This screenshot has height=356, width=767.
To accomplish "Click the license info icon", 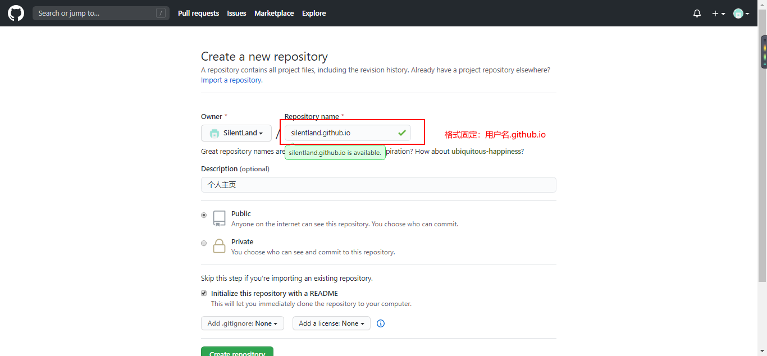I will pos(381,323).
